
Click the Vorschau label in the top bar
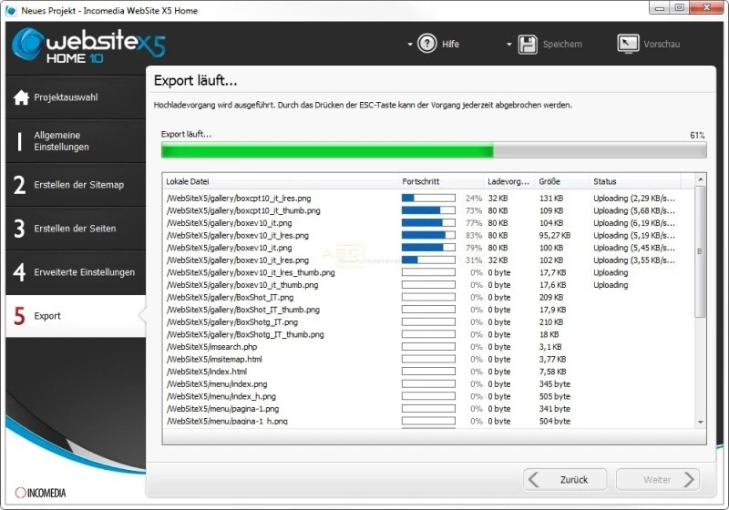click(x=662, y=44)
